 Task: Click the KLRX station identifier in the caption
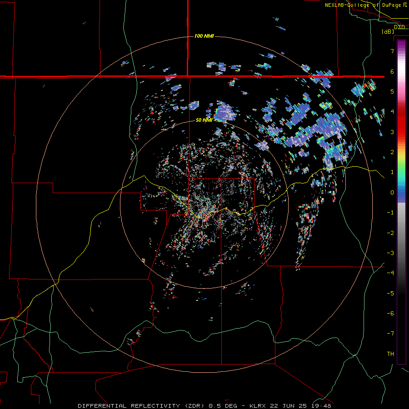(258, 406)
